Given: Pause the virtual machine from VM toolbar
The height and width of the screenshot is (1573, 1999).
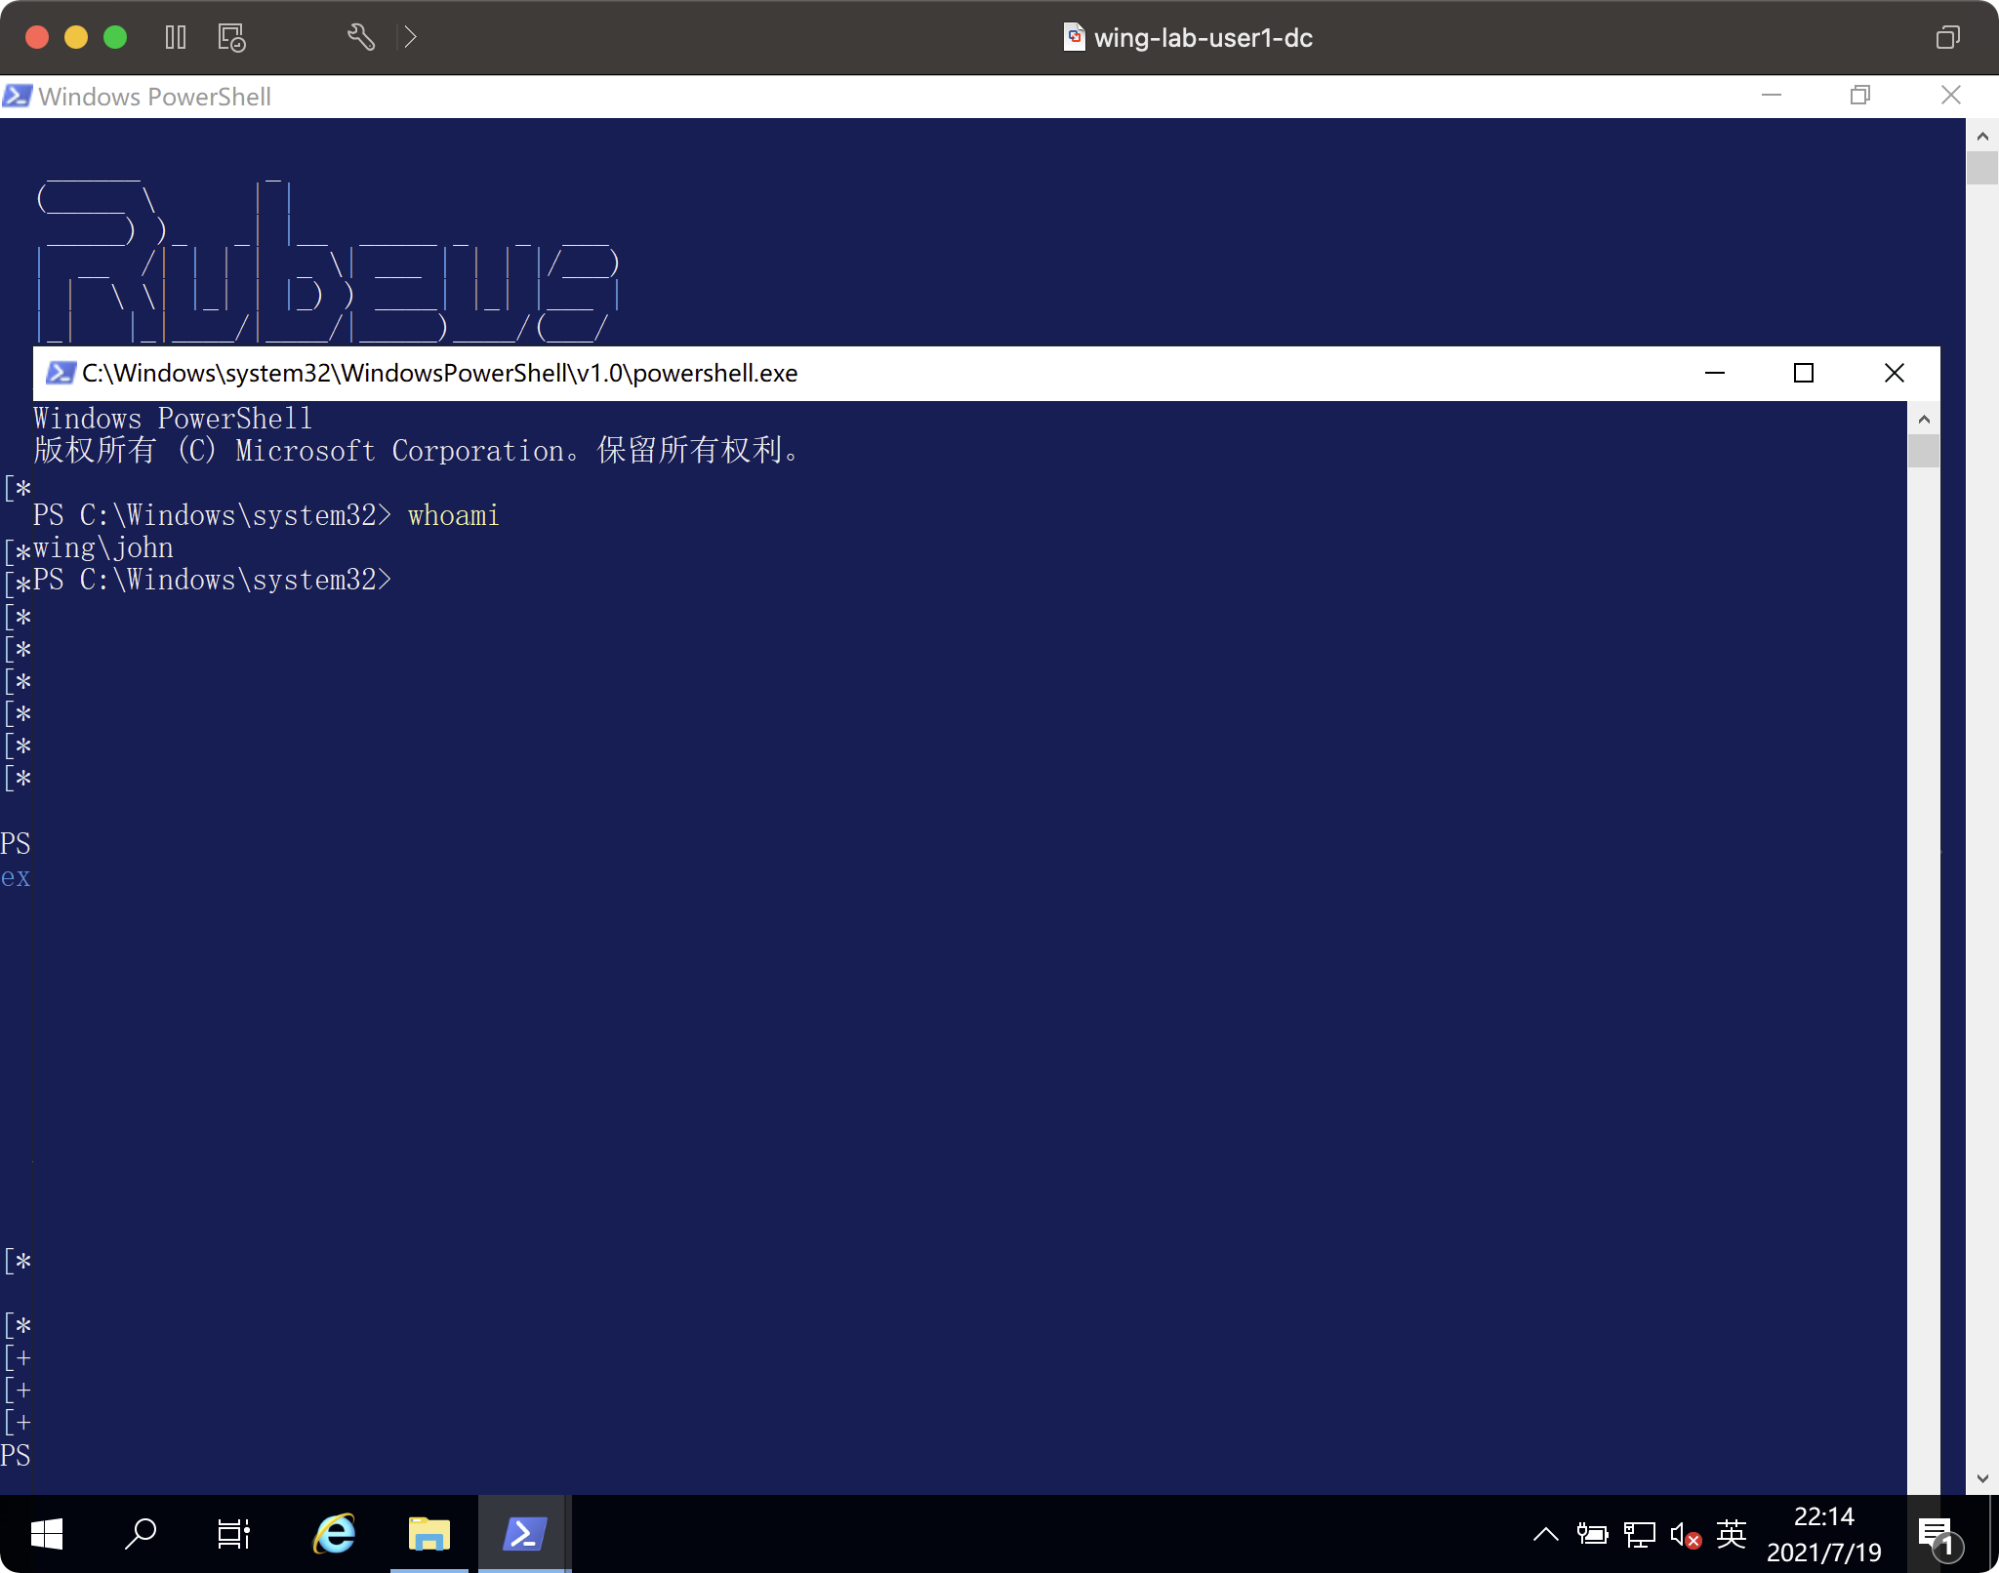Looking at the screenshot, I should click(176, 37).
